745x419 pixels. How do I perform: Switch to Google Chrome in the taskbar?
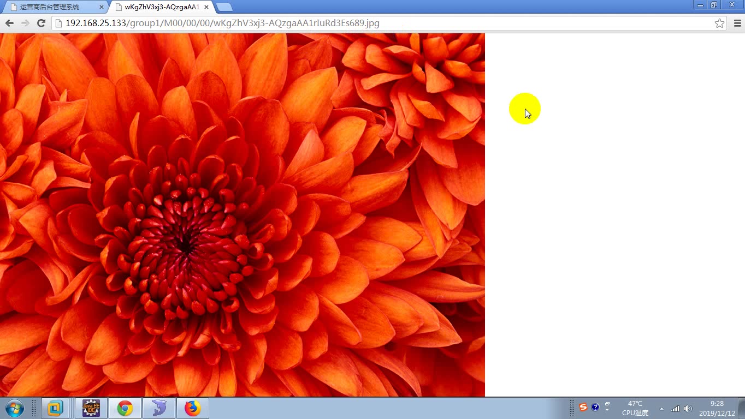tap(125, 408)
